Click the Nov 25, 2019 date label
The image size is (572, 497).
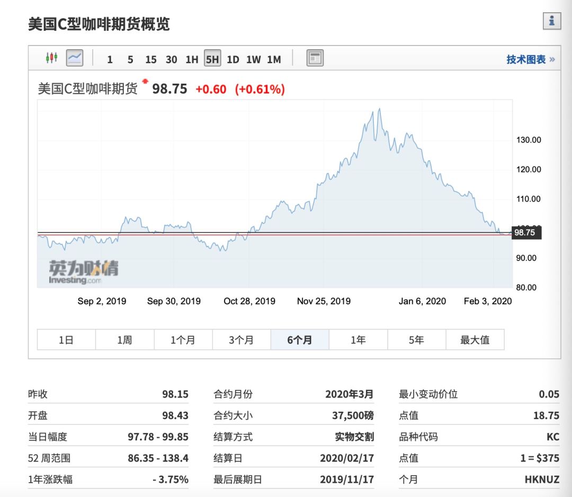[x=324, y=301]
